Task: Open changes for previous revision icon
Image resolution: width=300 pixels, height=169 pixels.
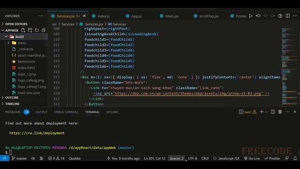Action: [258, 16]
